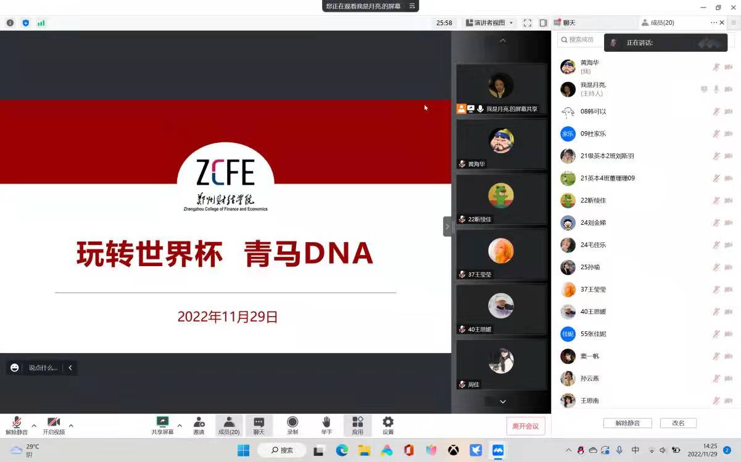Toggle camera icon in 25孙瑜 row
The width and height of the screenshot is (741, 462).
point(729,267)
